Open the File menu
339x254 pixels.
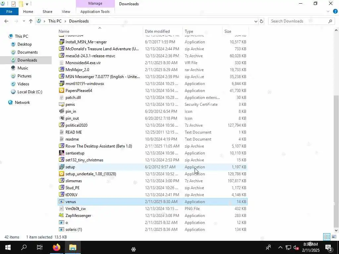point(9,12)
